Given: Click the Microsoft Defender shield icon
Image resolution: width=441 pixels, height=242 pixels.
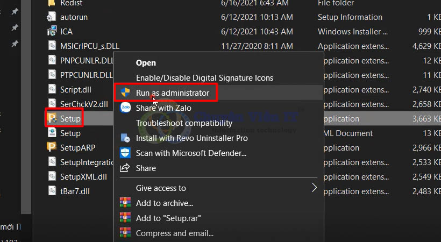Looking at the screenshot, I should 125,153.
